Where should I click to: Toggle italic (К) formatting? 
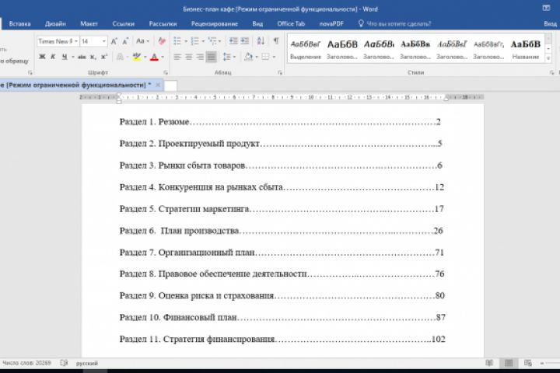tap(53, 57)
